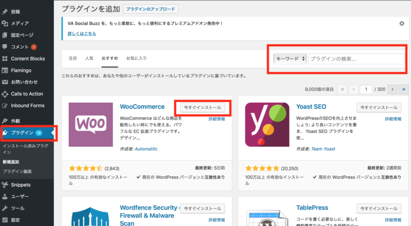Image resolution: width=411 pixels, height=226 pixels.
Task: Click the wrench icon beside ツール
Action: point(5,208)
